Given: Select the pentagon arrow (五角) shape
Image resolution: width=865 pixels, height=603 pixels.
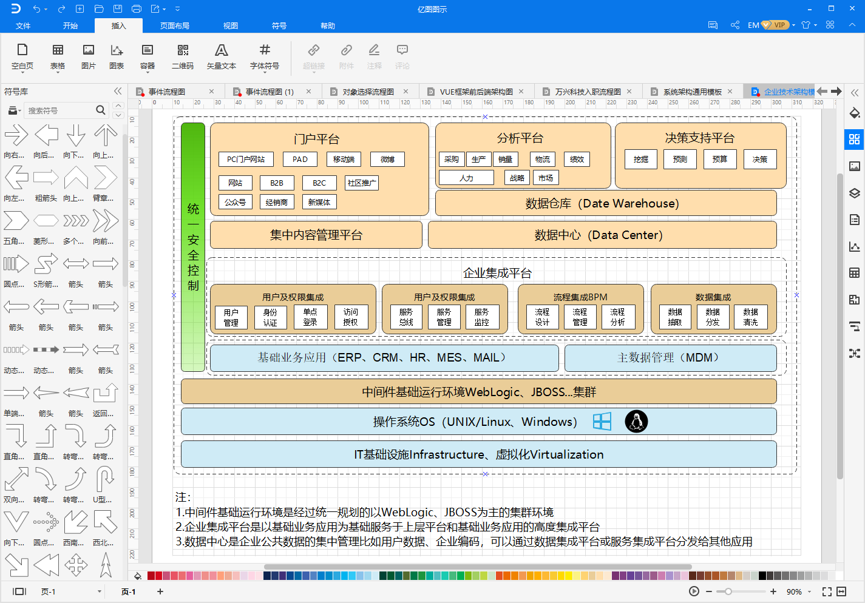Looking at the screenshot, I should pos(16,221).
